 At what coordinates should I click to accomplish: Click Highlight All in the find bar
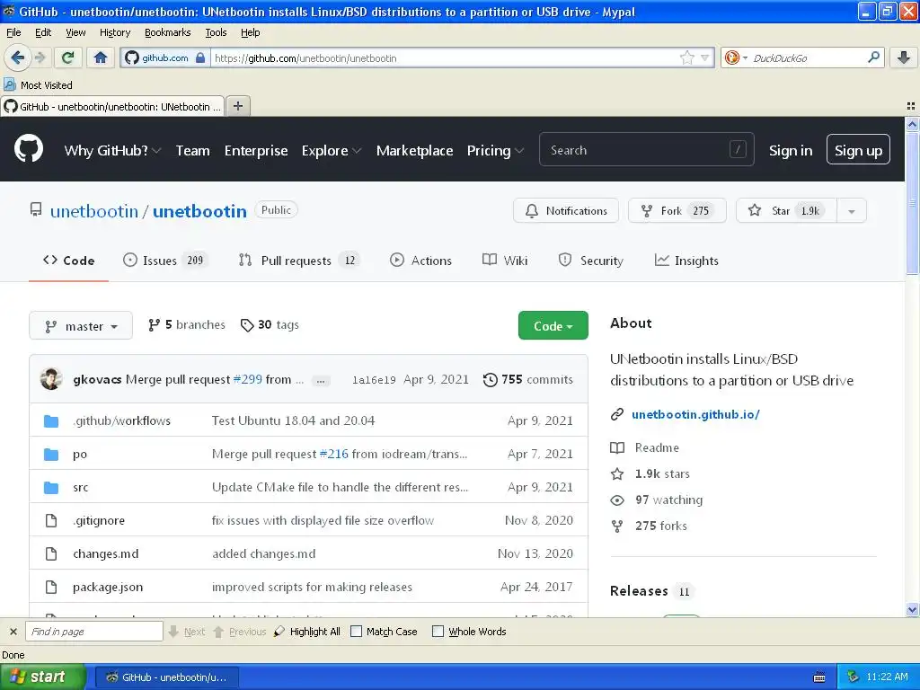pos(307,632)
